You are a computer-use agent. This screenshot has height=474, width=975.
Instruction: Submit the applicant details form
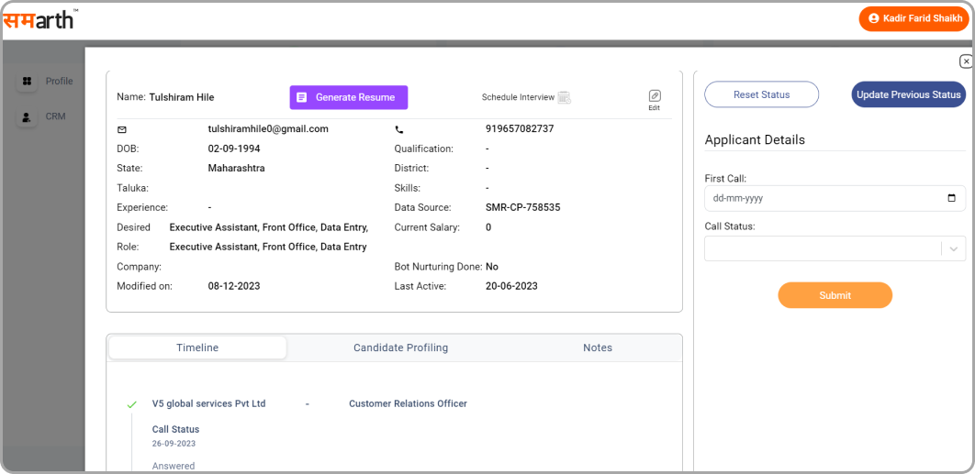click(835, 295)
